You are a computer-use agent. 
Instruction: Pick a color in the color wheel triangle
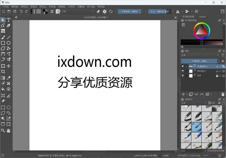click(202, 31)
